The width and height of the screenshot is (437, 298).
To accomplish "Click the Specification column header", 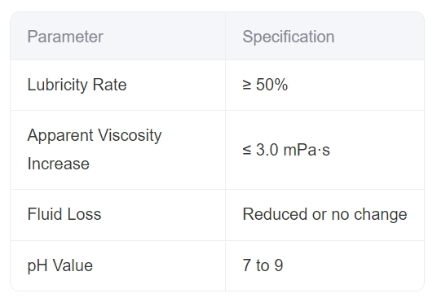I will pos(288,37).
